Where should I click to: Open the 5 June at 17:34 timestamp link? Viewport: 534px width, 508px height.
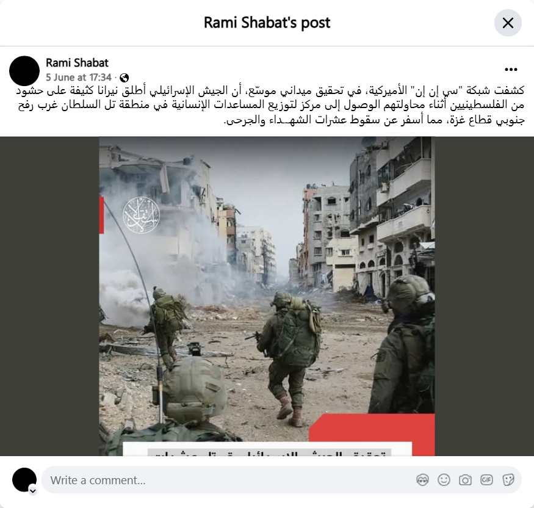(79, 78)
